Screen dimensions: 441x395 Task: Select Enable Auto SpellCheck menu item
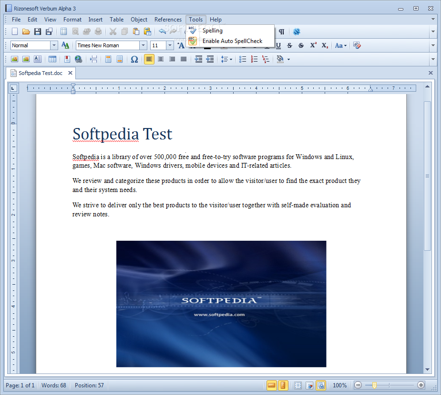coord(230,41)
